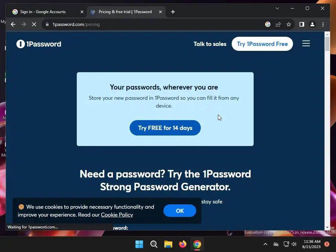
Task: Accept cookies with the OK button
Action: tap(179, 211)
